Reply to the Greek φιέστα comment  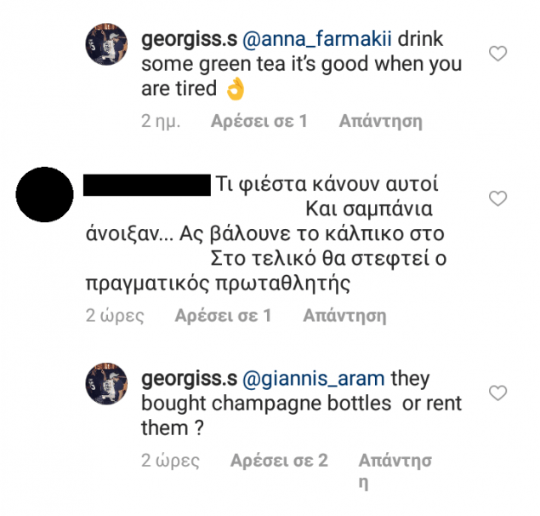344,316
